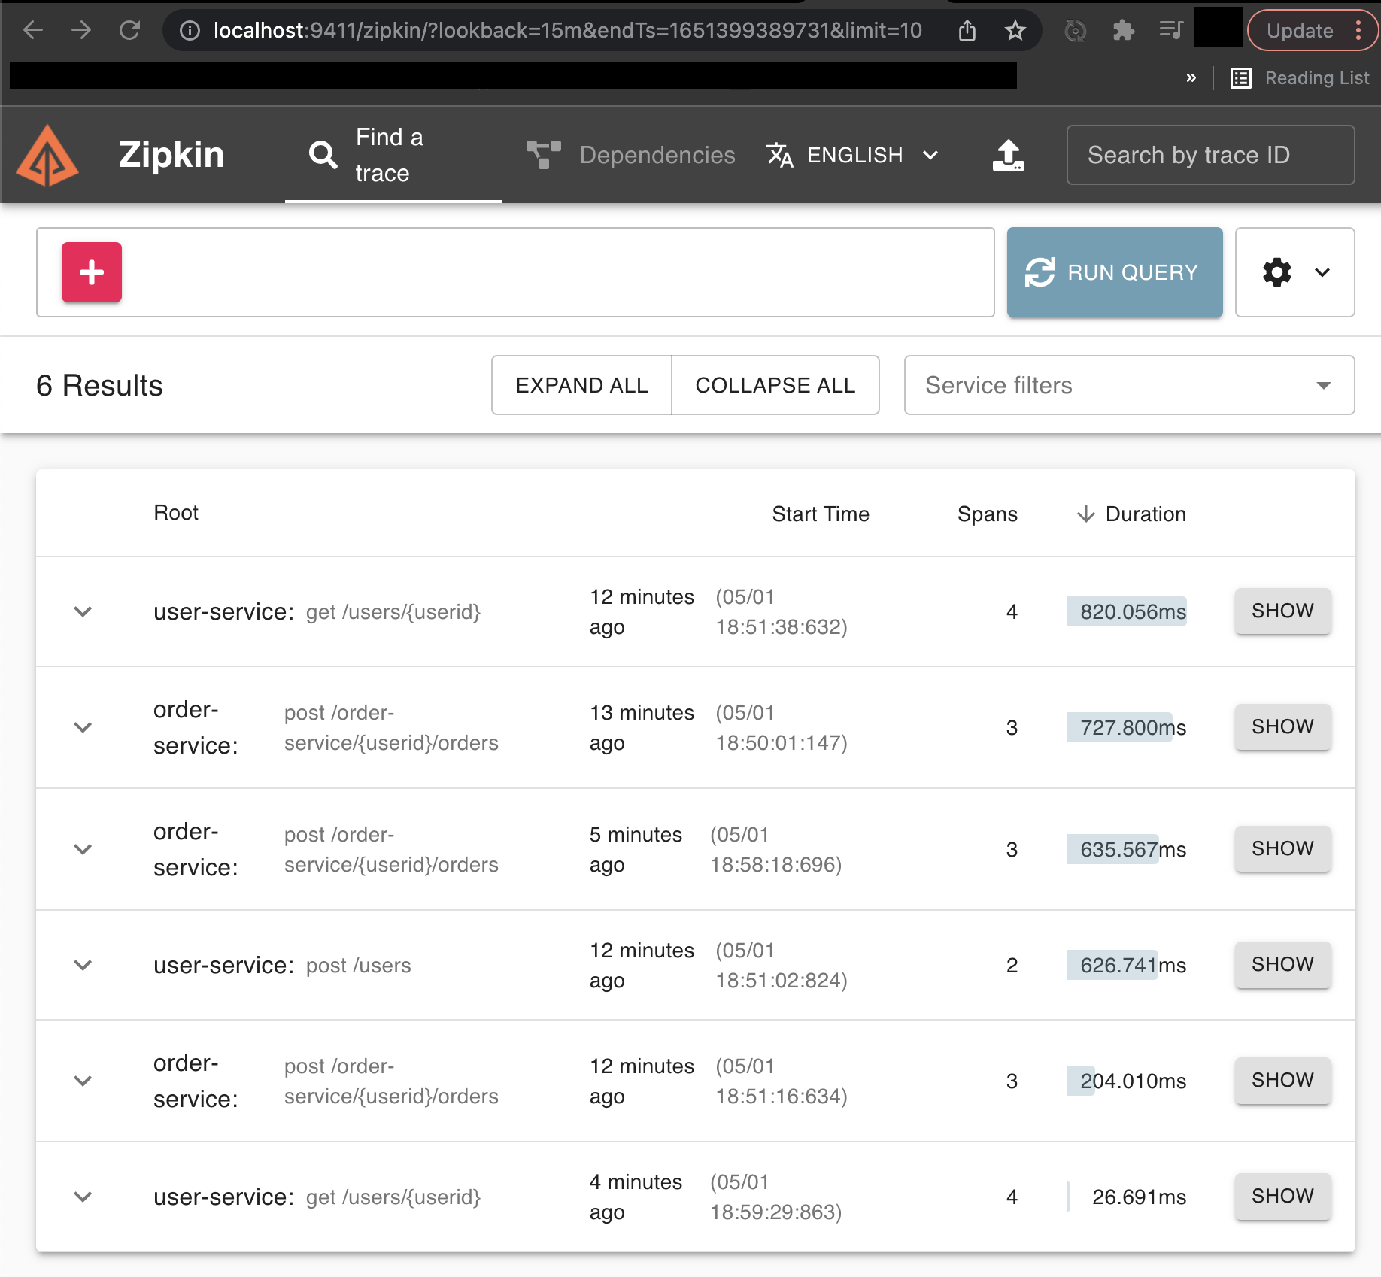Click the site info icon in address bar
The width and height of the screenshot is (1381, 1277).
pos(190,30)
